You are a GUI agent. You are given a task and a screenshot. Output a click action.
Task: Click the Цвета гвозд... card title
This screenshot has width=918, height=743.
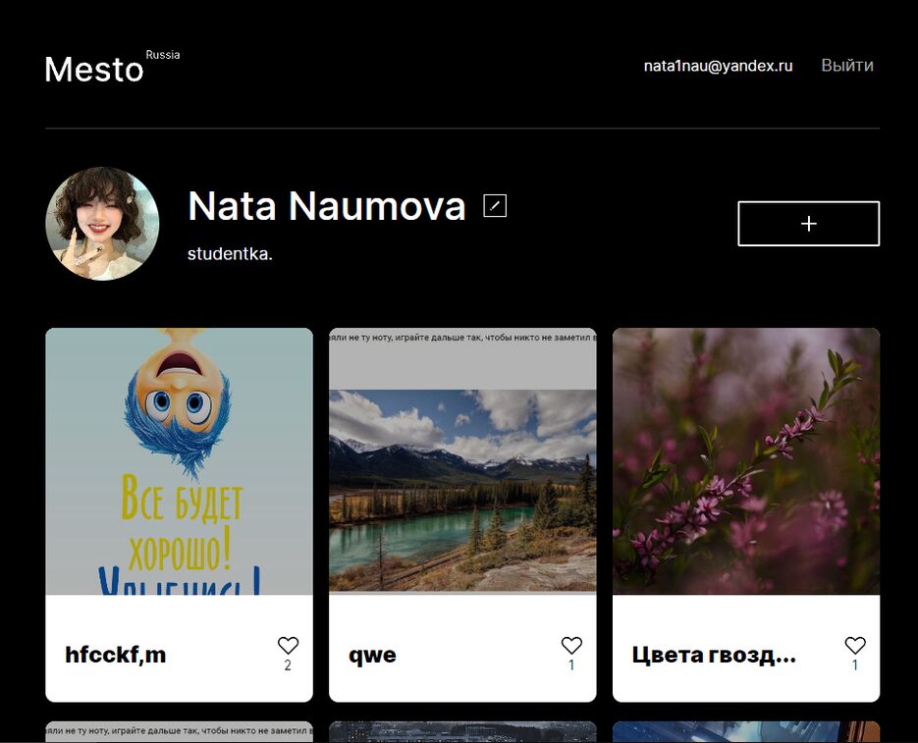click(714, 656)
